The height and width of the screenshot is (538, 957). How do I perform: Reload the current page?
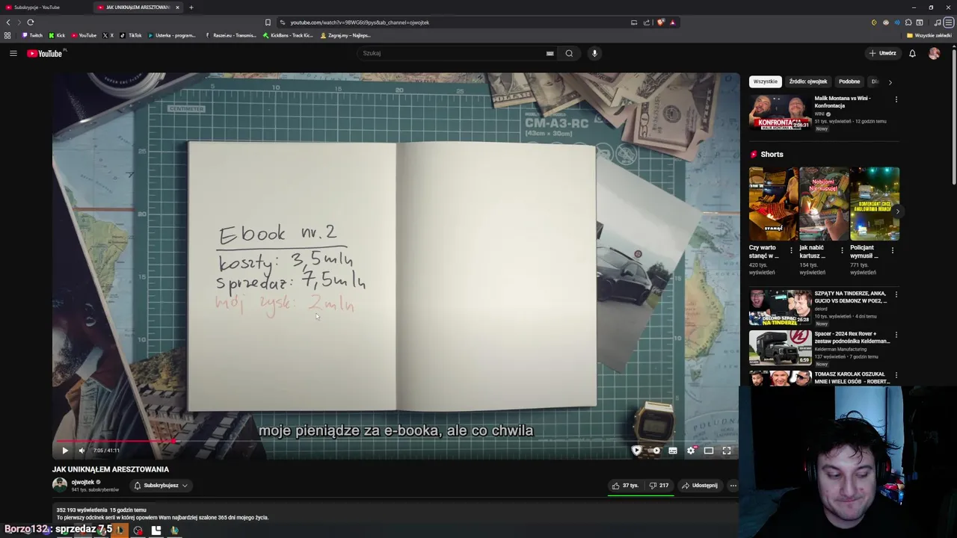tap(30, 22)
